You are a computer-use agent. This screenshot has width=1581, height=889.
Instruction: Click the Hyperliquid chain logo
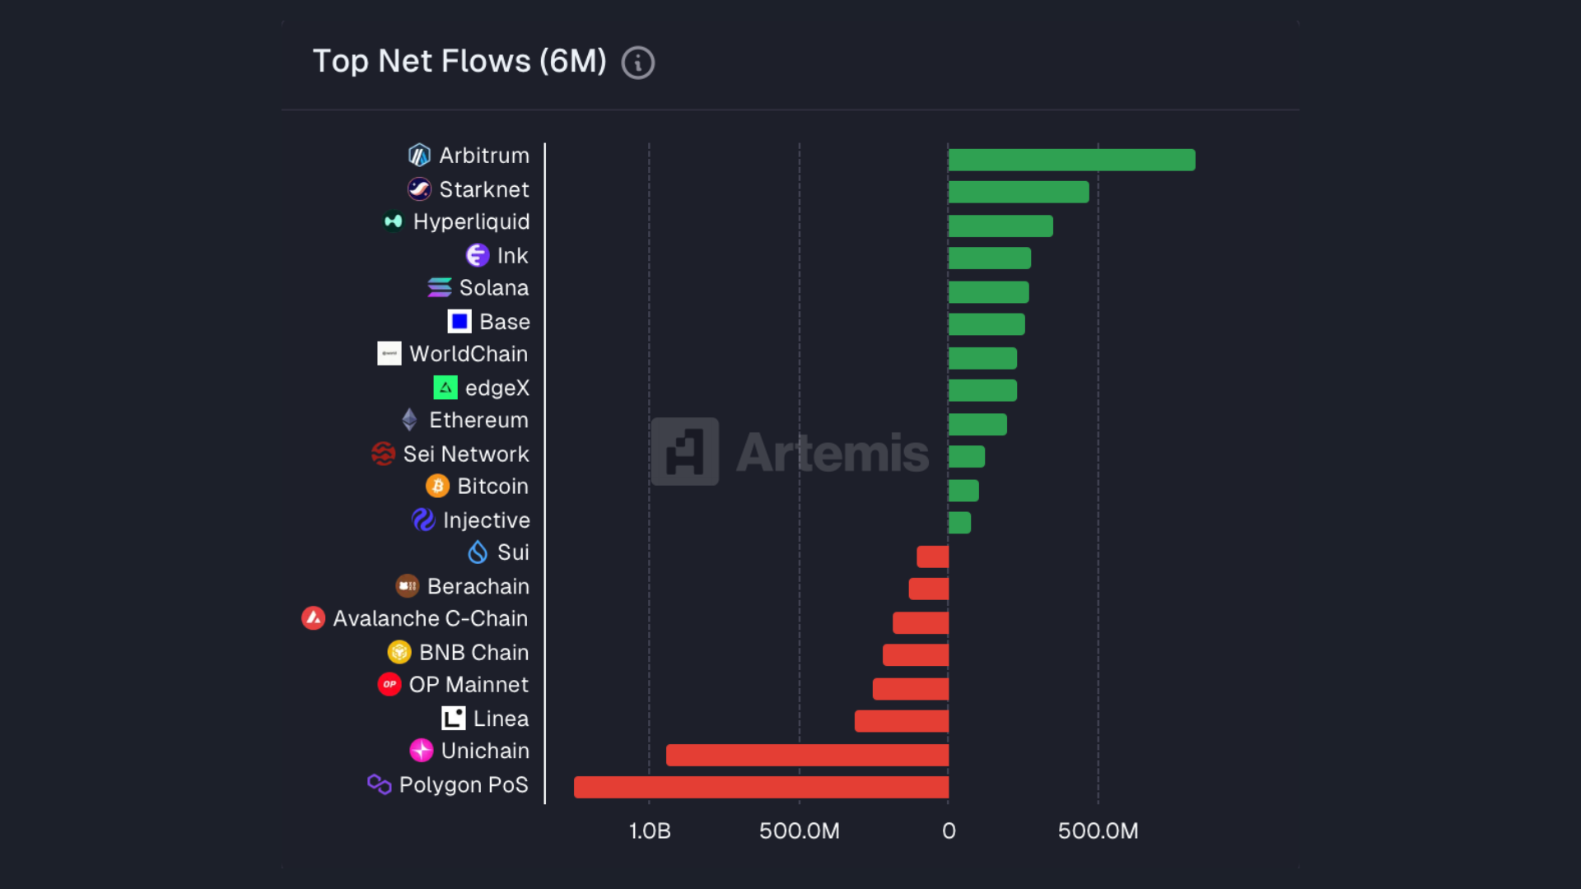pos(394,221)
